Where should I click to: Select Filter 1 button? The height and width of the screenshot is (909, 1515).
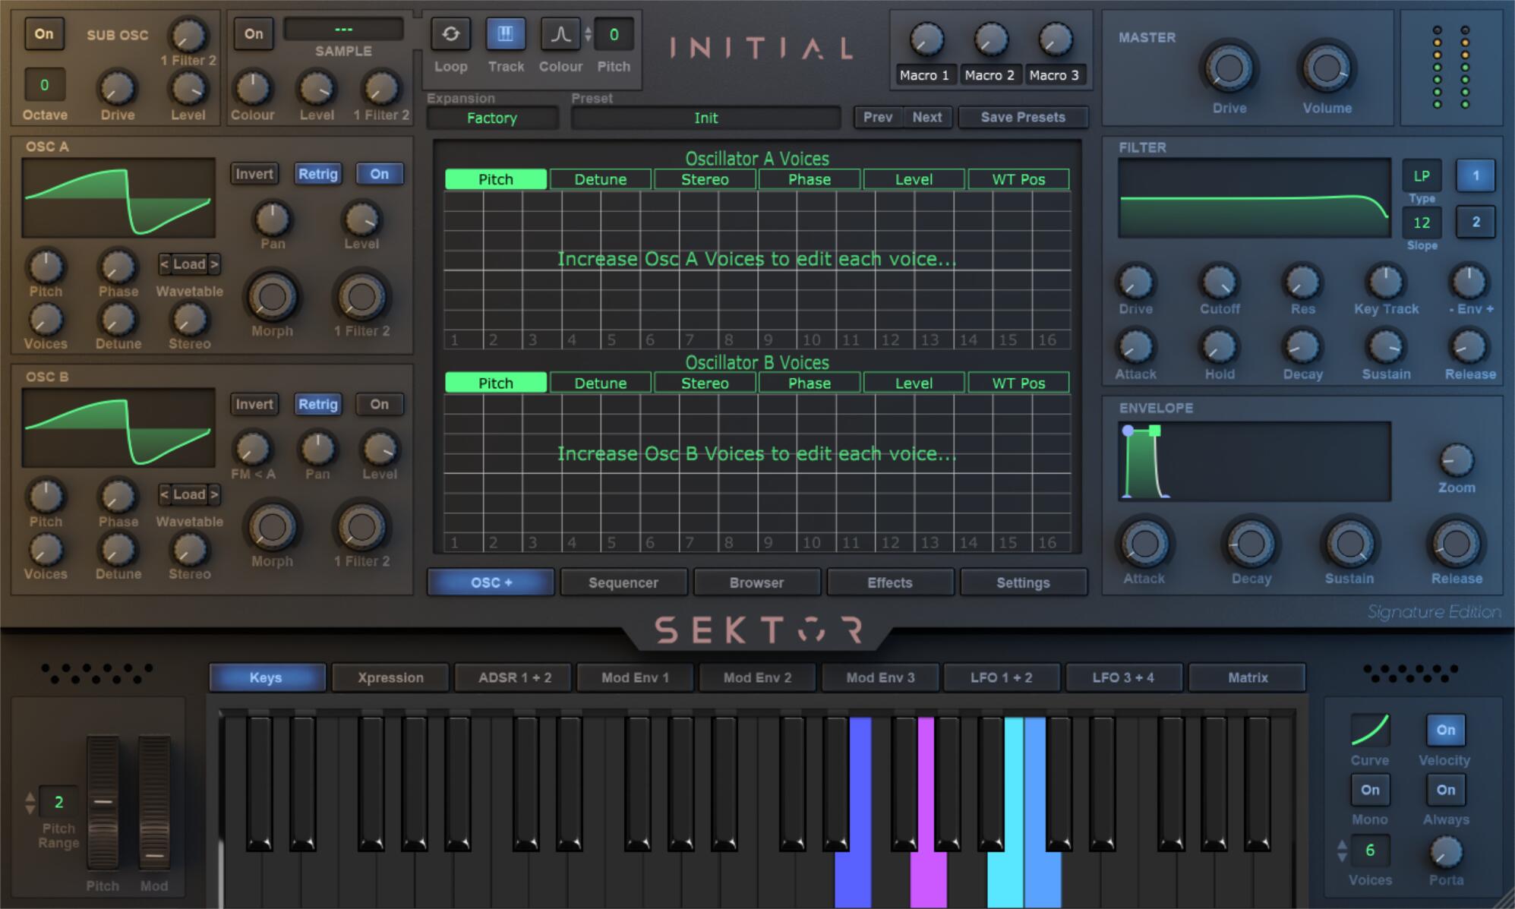tap(1476, 176)
